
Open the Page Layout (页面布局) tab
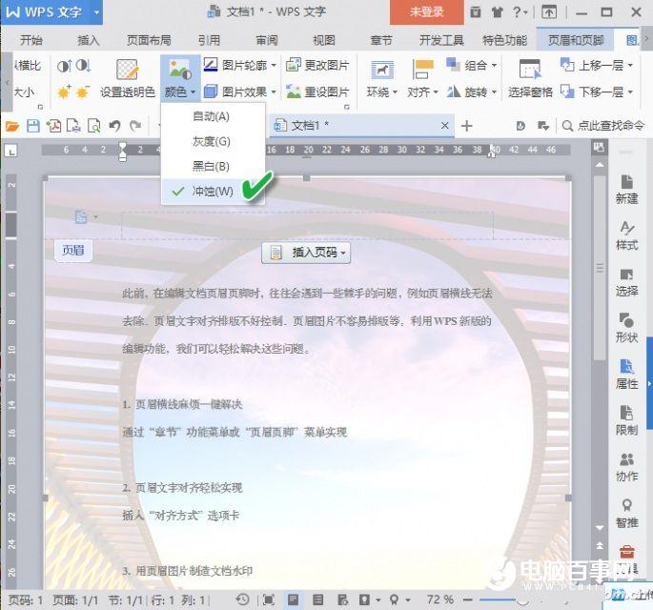[x=149, y=40]
